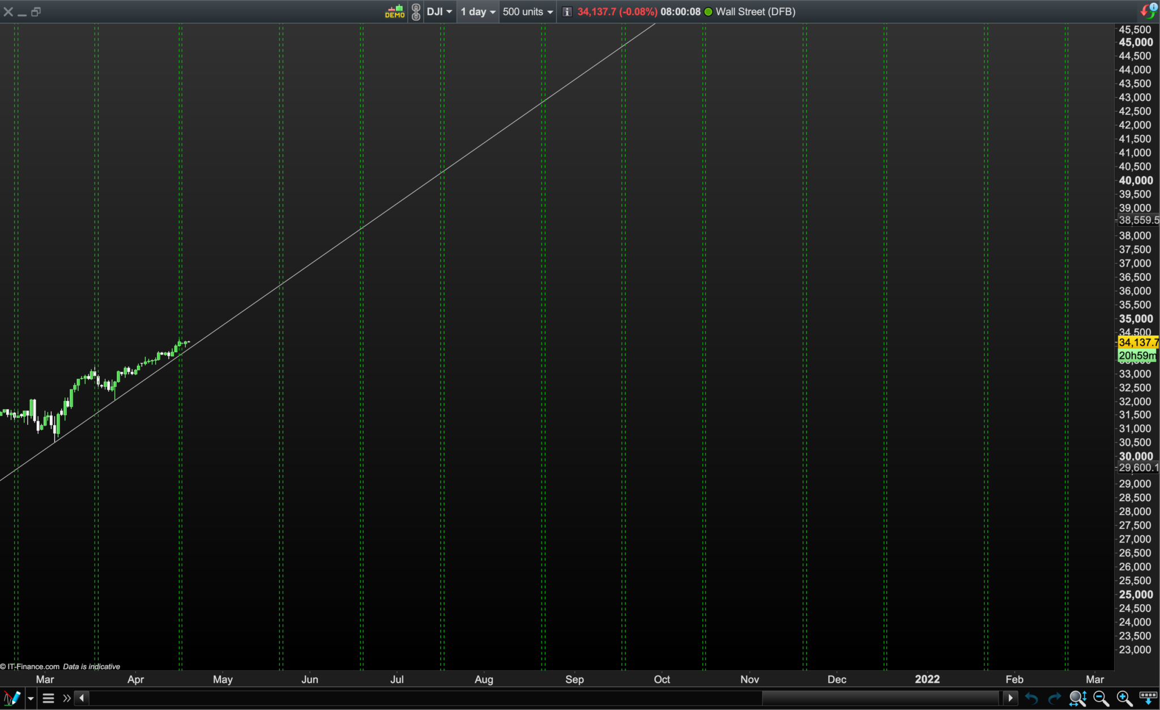Open the DJI instrument dropdown
This screenshot has width=1160, height=710.
point(440,11)
